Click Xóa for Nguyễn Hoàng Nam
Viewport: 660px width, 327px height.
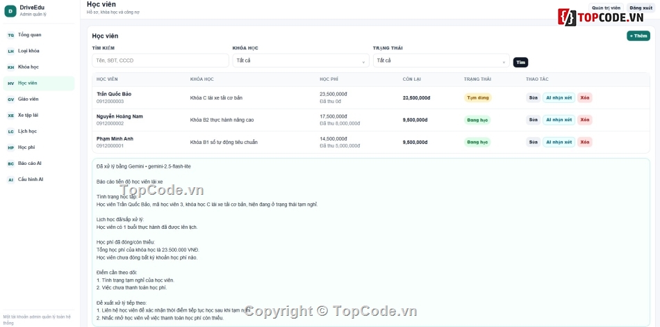tap(585, 120)
